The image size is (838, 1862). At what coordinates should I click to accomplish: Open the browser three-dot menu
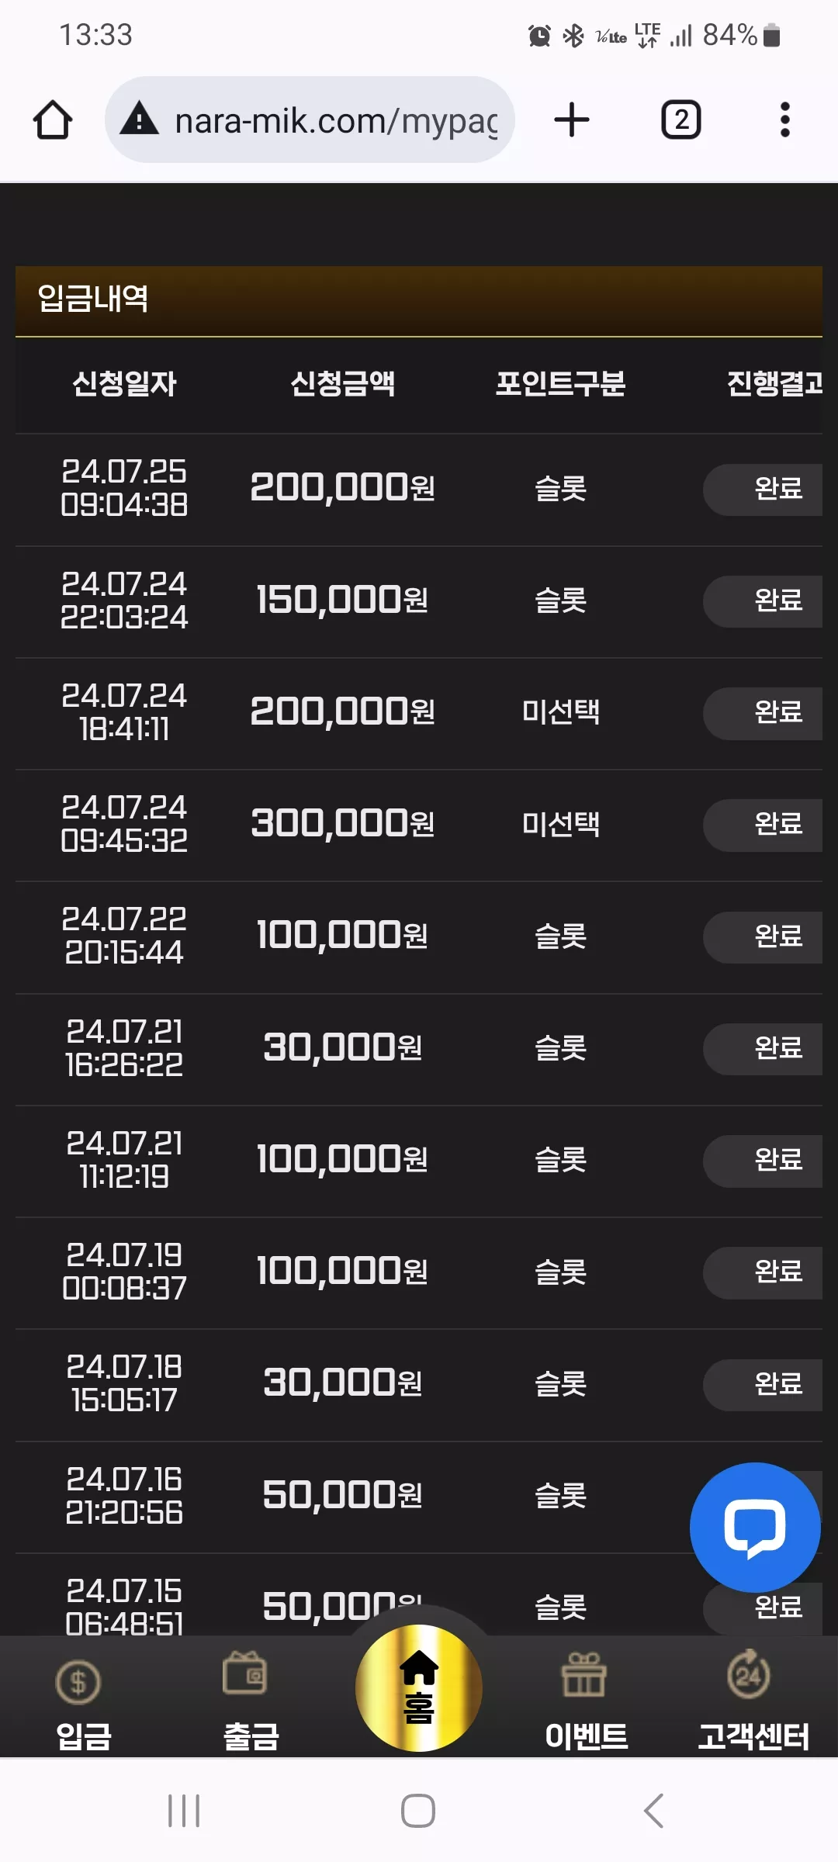tap(784, 120)
